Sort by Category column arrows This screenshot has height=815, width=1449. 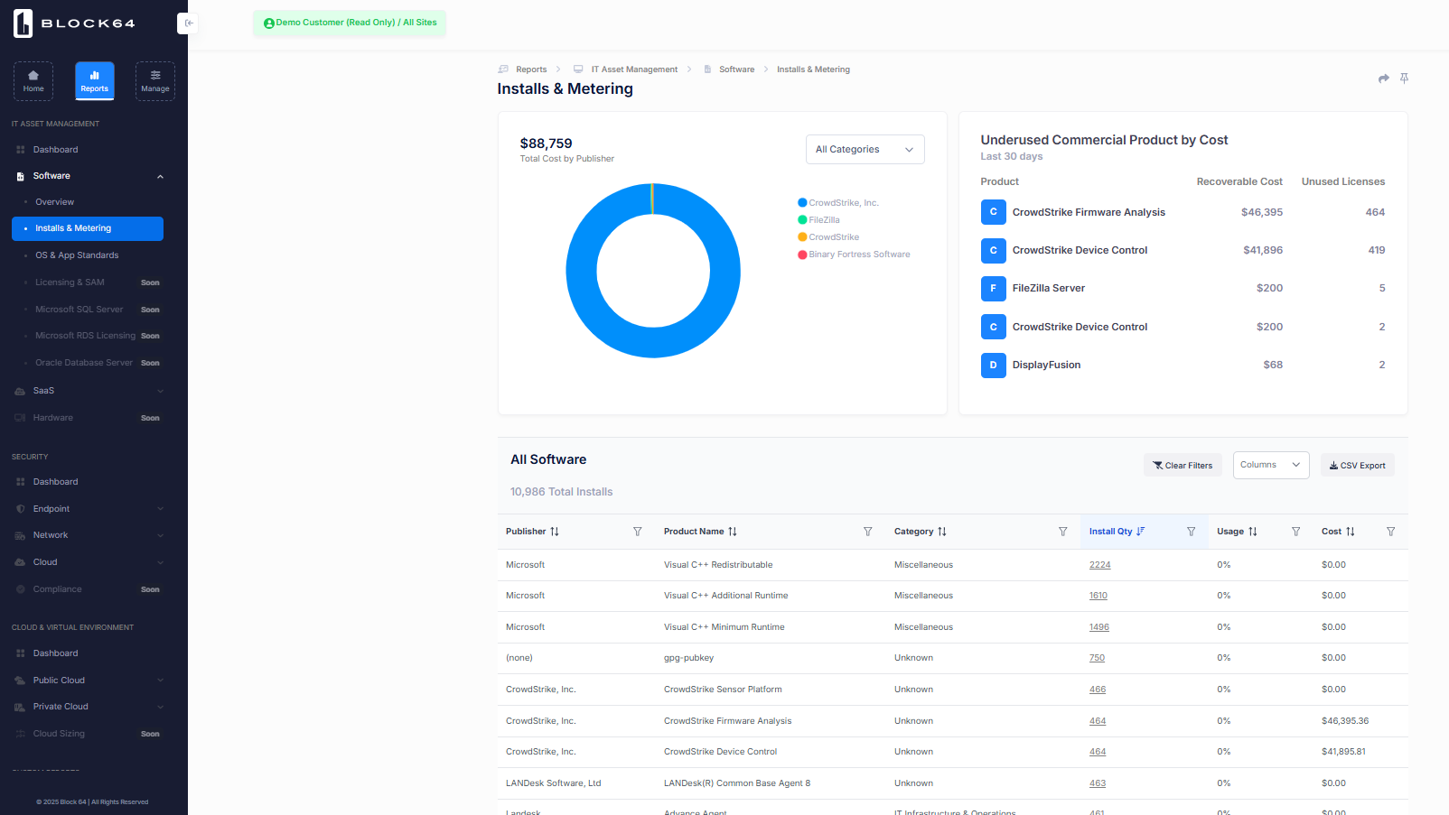[942, 532]
